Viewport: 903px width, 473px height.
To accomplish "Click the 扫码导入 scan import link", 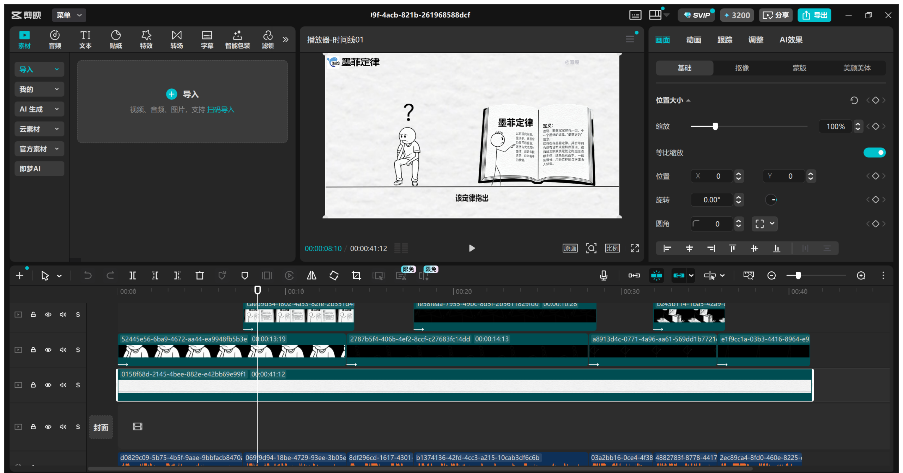I will pyautogui.click(x=220, y=110).
